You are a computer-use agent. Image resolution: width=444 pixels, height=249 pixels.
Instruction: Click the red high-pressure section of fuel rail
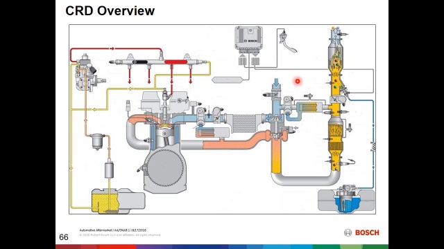coord(176,62)
